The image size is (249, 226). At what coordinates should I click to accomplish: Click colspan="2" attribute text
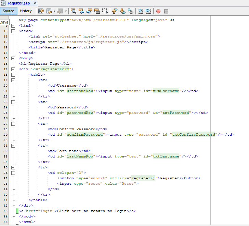(x=70, y=173)
